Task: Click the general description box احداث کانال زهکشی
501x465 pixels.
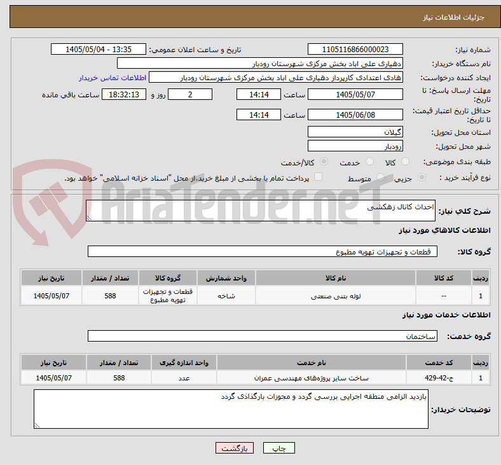Action: tap(261, 211)
